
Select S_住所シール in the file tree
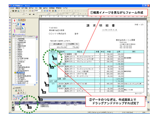(20, 48)
